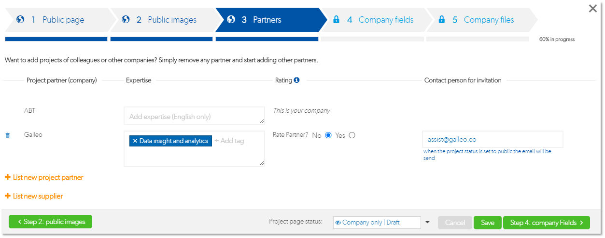Image resolution: width=605 pixels, height=238 pixels.
Task: Click the lock icon on Company files step
Action: click(x=441, y=19)
